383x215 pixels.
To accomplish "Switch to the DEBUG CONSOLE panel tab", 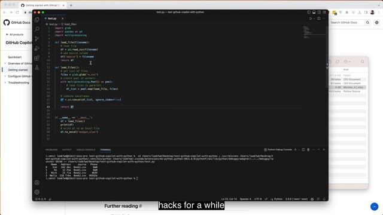I will point(86,150).
